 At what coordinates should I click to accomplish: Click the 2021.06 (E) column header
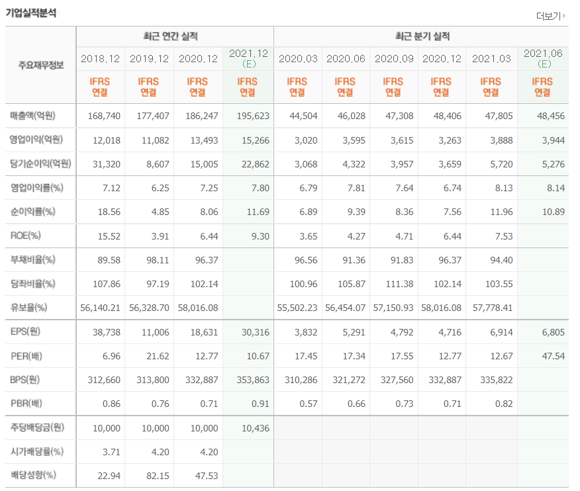543,59
